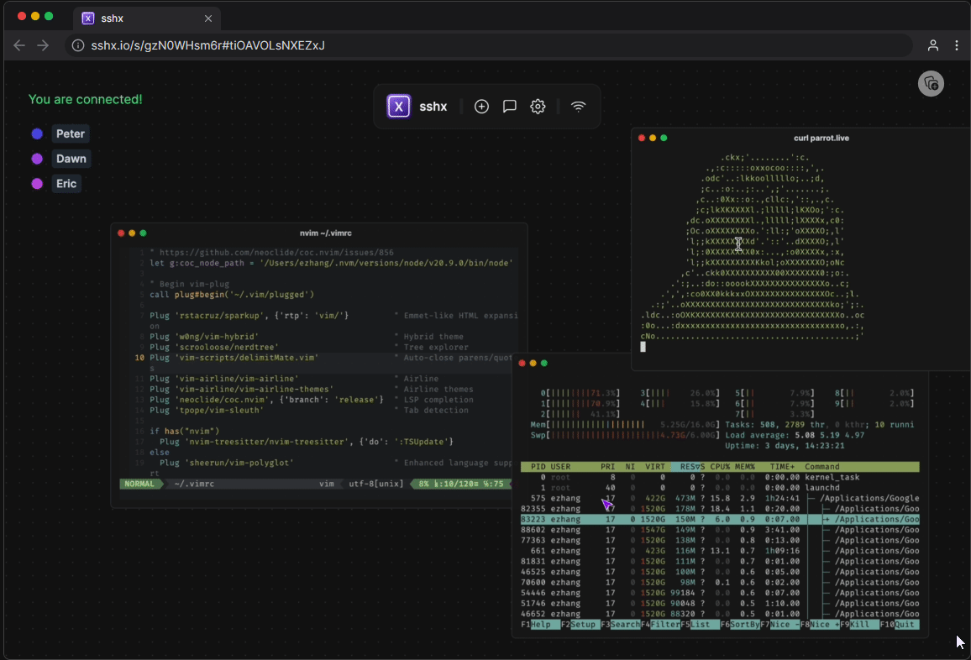Viewport: 971px width, 660px height.
Task: Click the sshx logo icon in toolbar
Action: [398, 107]
